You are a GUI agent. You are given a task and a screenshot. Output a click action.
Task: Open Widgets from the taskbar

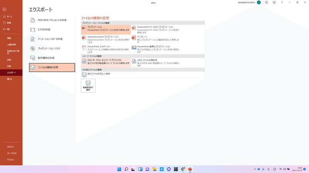point(140,169)
